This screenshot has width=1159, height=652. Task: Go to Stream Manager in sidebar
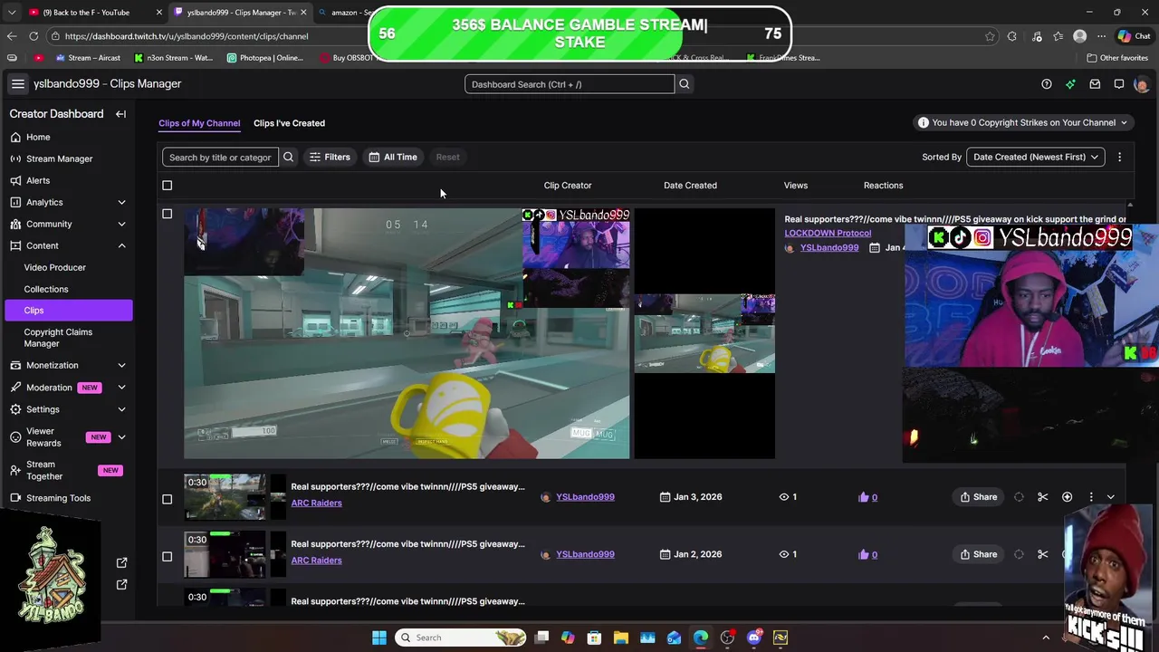pos(59,158)
